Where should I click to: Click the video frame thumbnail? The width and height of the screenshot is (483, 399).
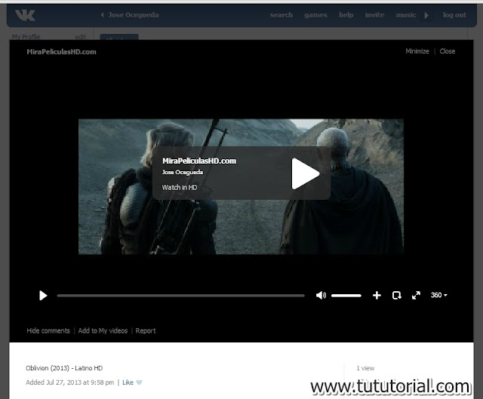[241, 186]
